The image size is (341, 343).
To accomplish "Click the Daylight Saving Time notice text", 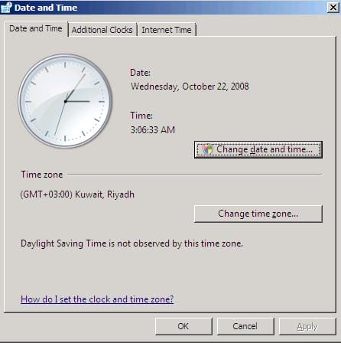I will tap(132, 243).
